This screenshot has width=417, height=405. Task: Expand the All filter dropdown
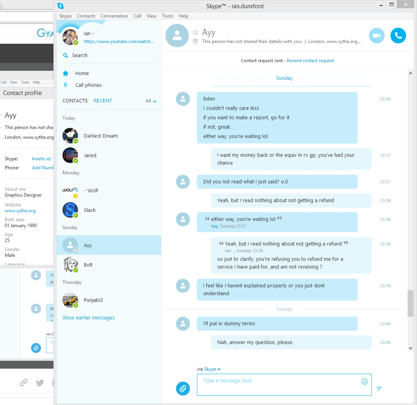[151, 101]
